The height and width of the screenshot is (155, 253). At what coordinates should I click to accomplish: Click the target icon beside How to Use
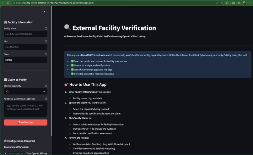coord(66,84)
